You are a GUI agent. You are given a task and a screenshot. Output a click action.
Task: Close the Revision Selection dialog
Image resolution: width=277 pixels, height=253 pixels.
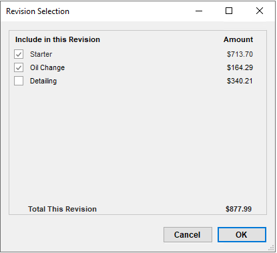pyautogui.click(x=260, y=11)
